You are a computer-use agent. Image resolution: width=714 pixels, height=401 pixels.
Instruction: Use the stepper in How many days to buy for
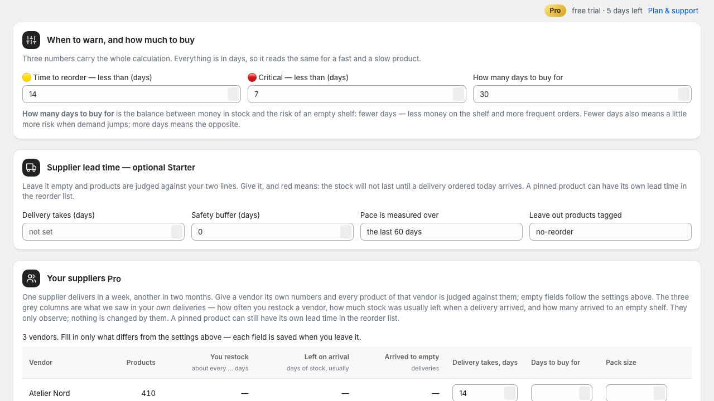click(x=684, y=94)
